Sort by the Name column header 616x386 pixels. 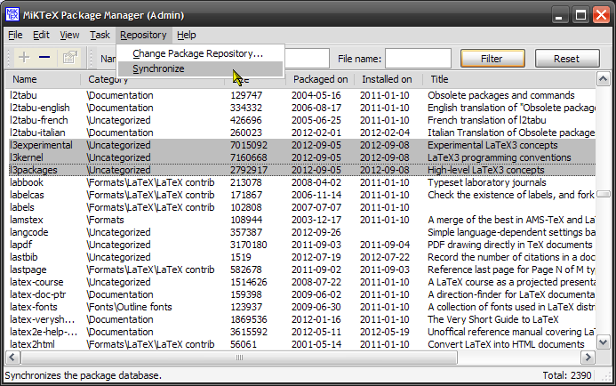click(x=43, y=79)
